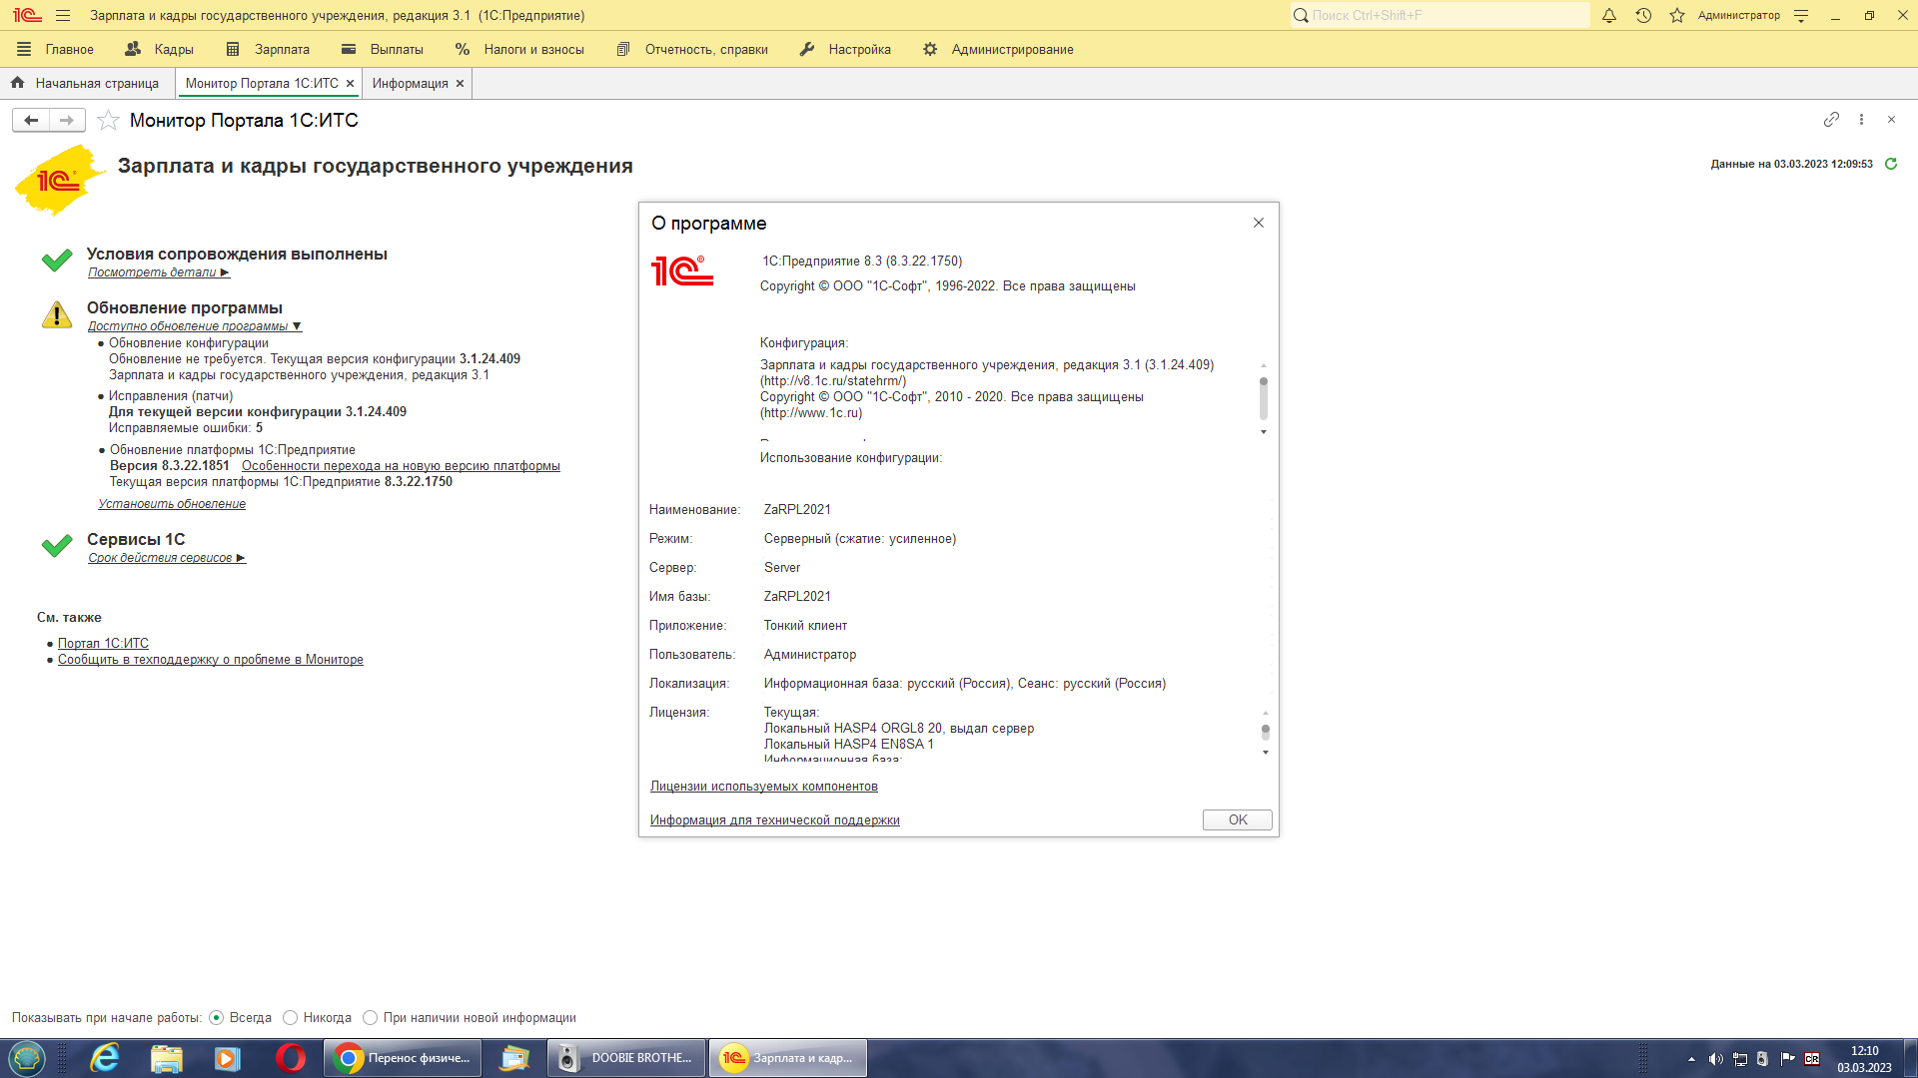This screenshot has width=1918, height=1078.
Task: Click OK in О программе dialog
Action: (1237, 819)
